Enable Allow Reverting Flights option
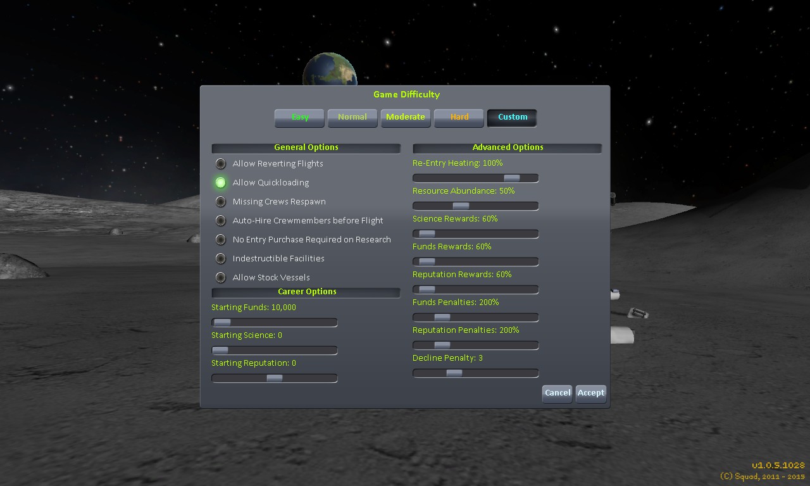 (220, 163)
